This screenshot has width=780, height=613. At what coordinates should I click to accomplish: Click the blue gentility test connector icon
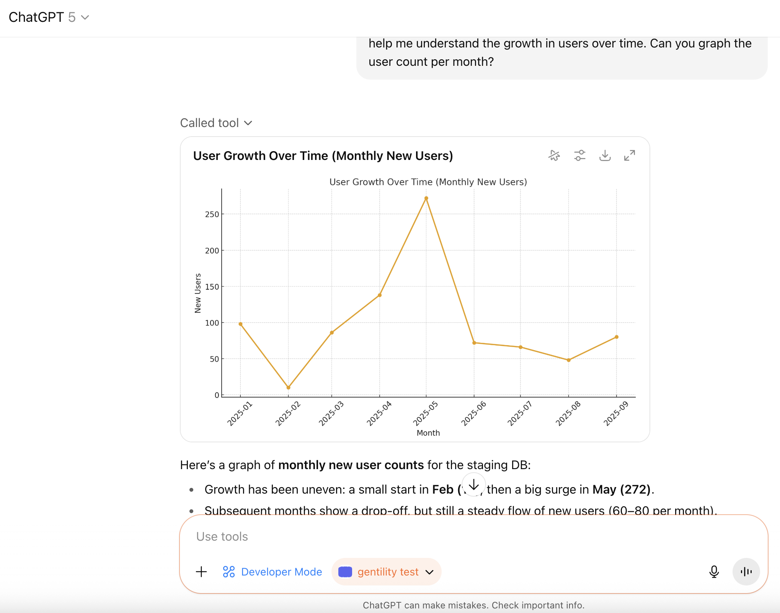(345, 572)
